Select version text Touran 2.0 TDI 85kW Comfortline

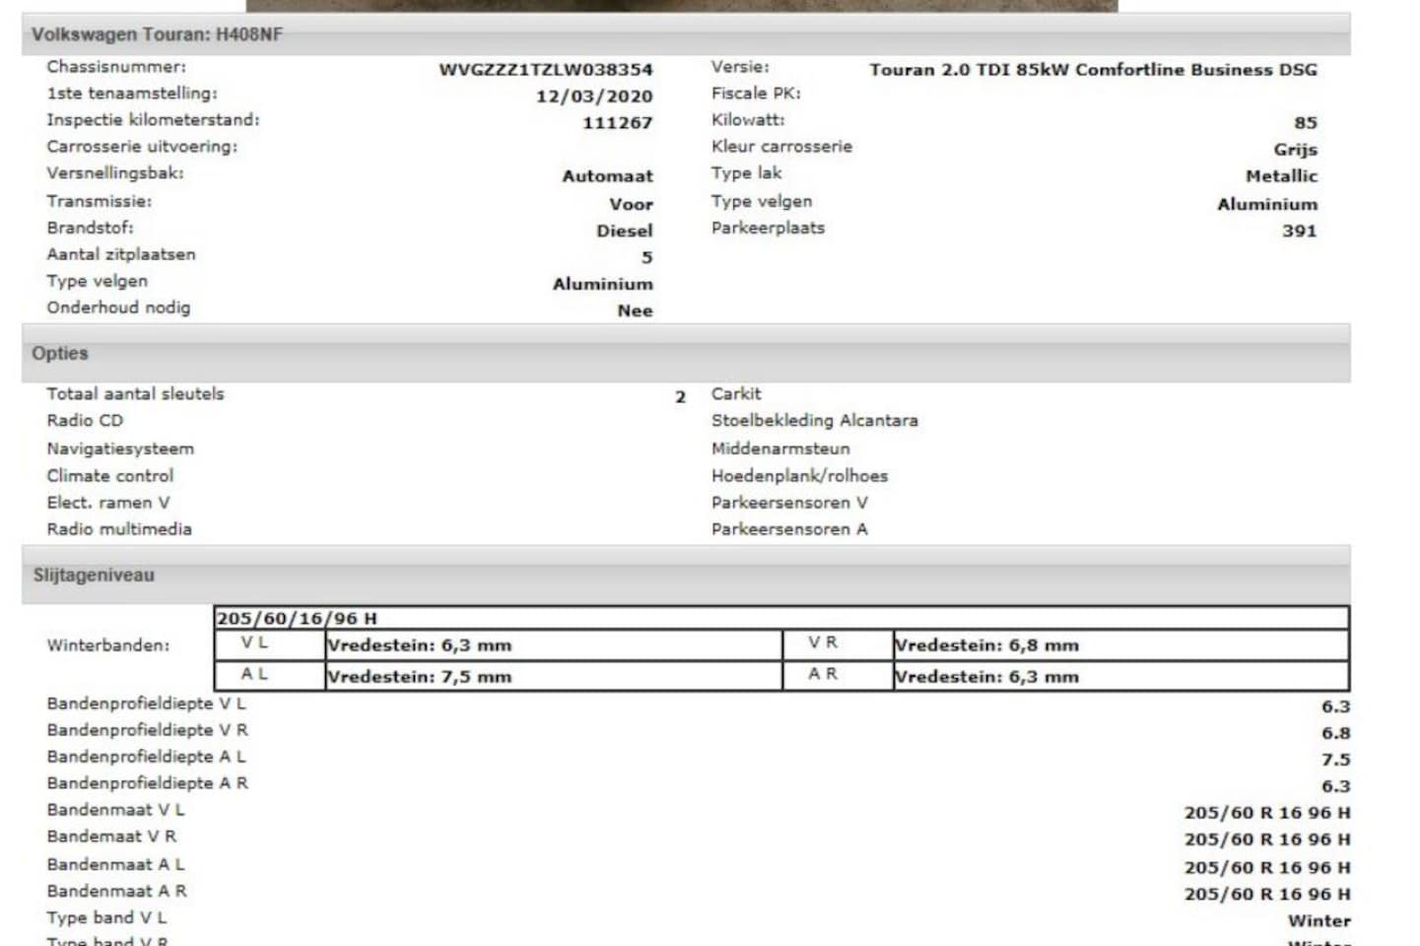[1028, 70]
